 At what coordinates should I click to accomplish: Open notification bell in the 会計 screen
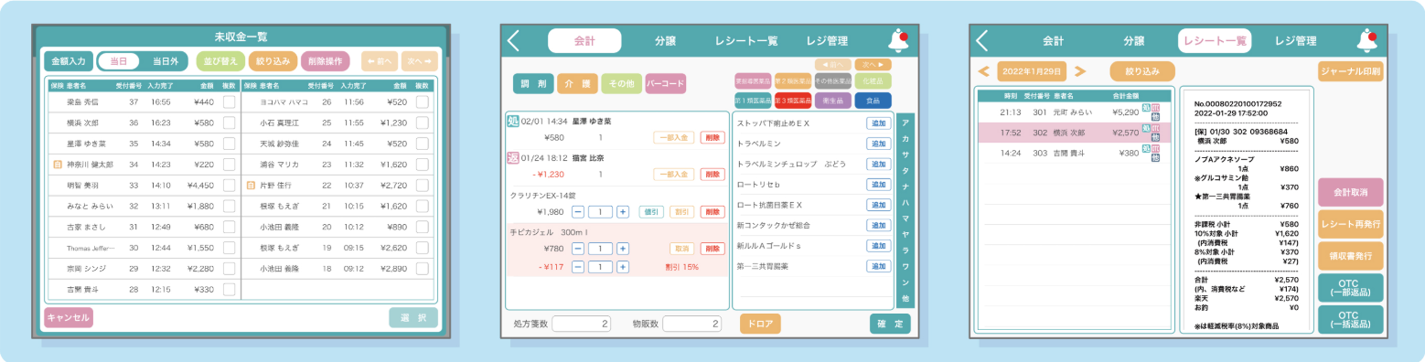[898, 40]
